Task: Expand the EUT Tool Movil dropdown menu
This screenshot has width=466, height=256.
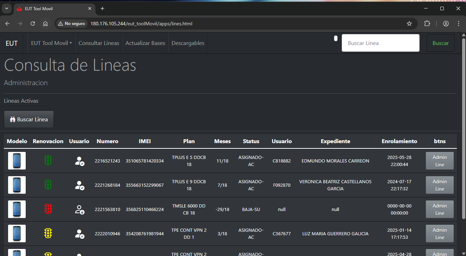Action: 51,43
